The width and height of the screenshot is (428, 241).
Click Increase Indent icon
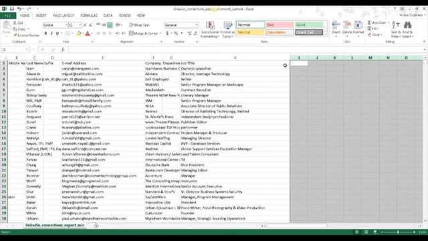click(x=123, y=33)
